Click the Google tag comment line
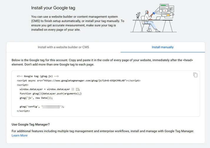 38,76
